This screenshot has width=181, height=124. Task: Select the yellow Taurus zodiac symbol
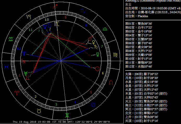tap(39, 111)
